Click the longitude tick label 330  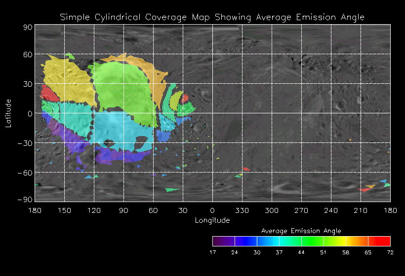(242, 210)
